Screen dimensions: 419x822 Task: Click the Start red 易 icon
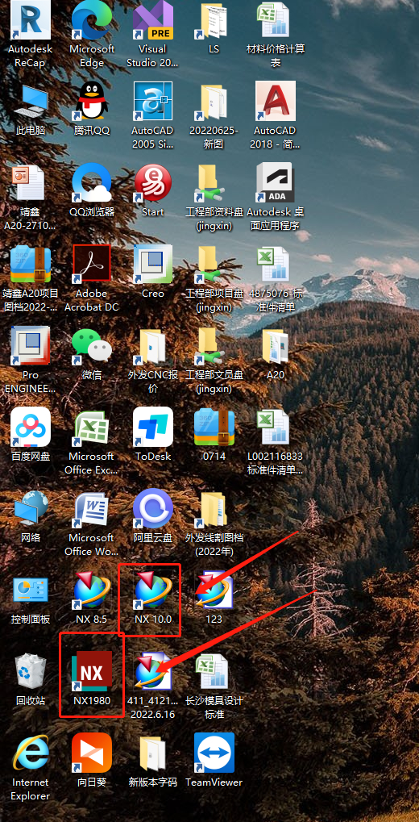152,183
